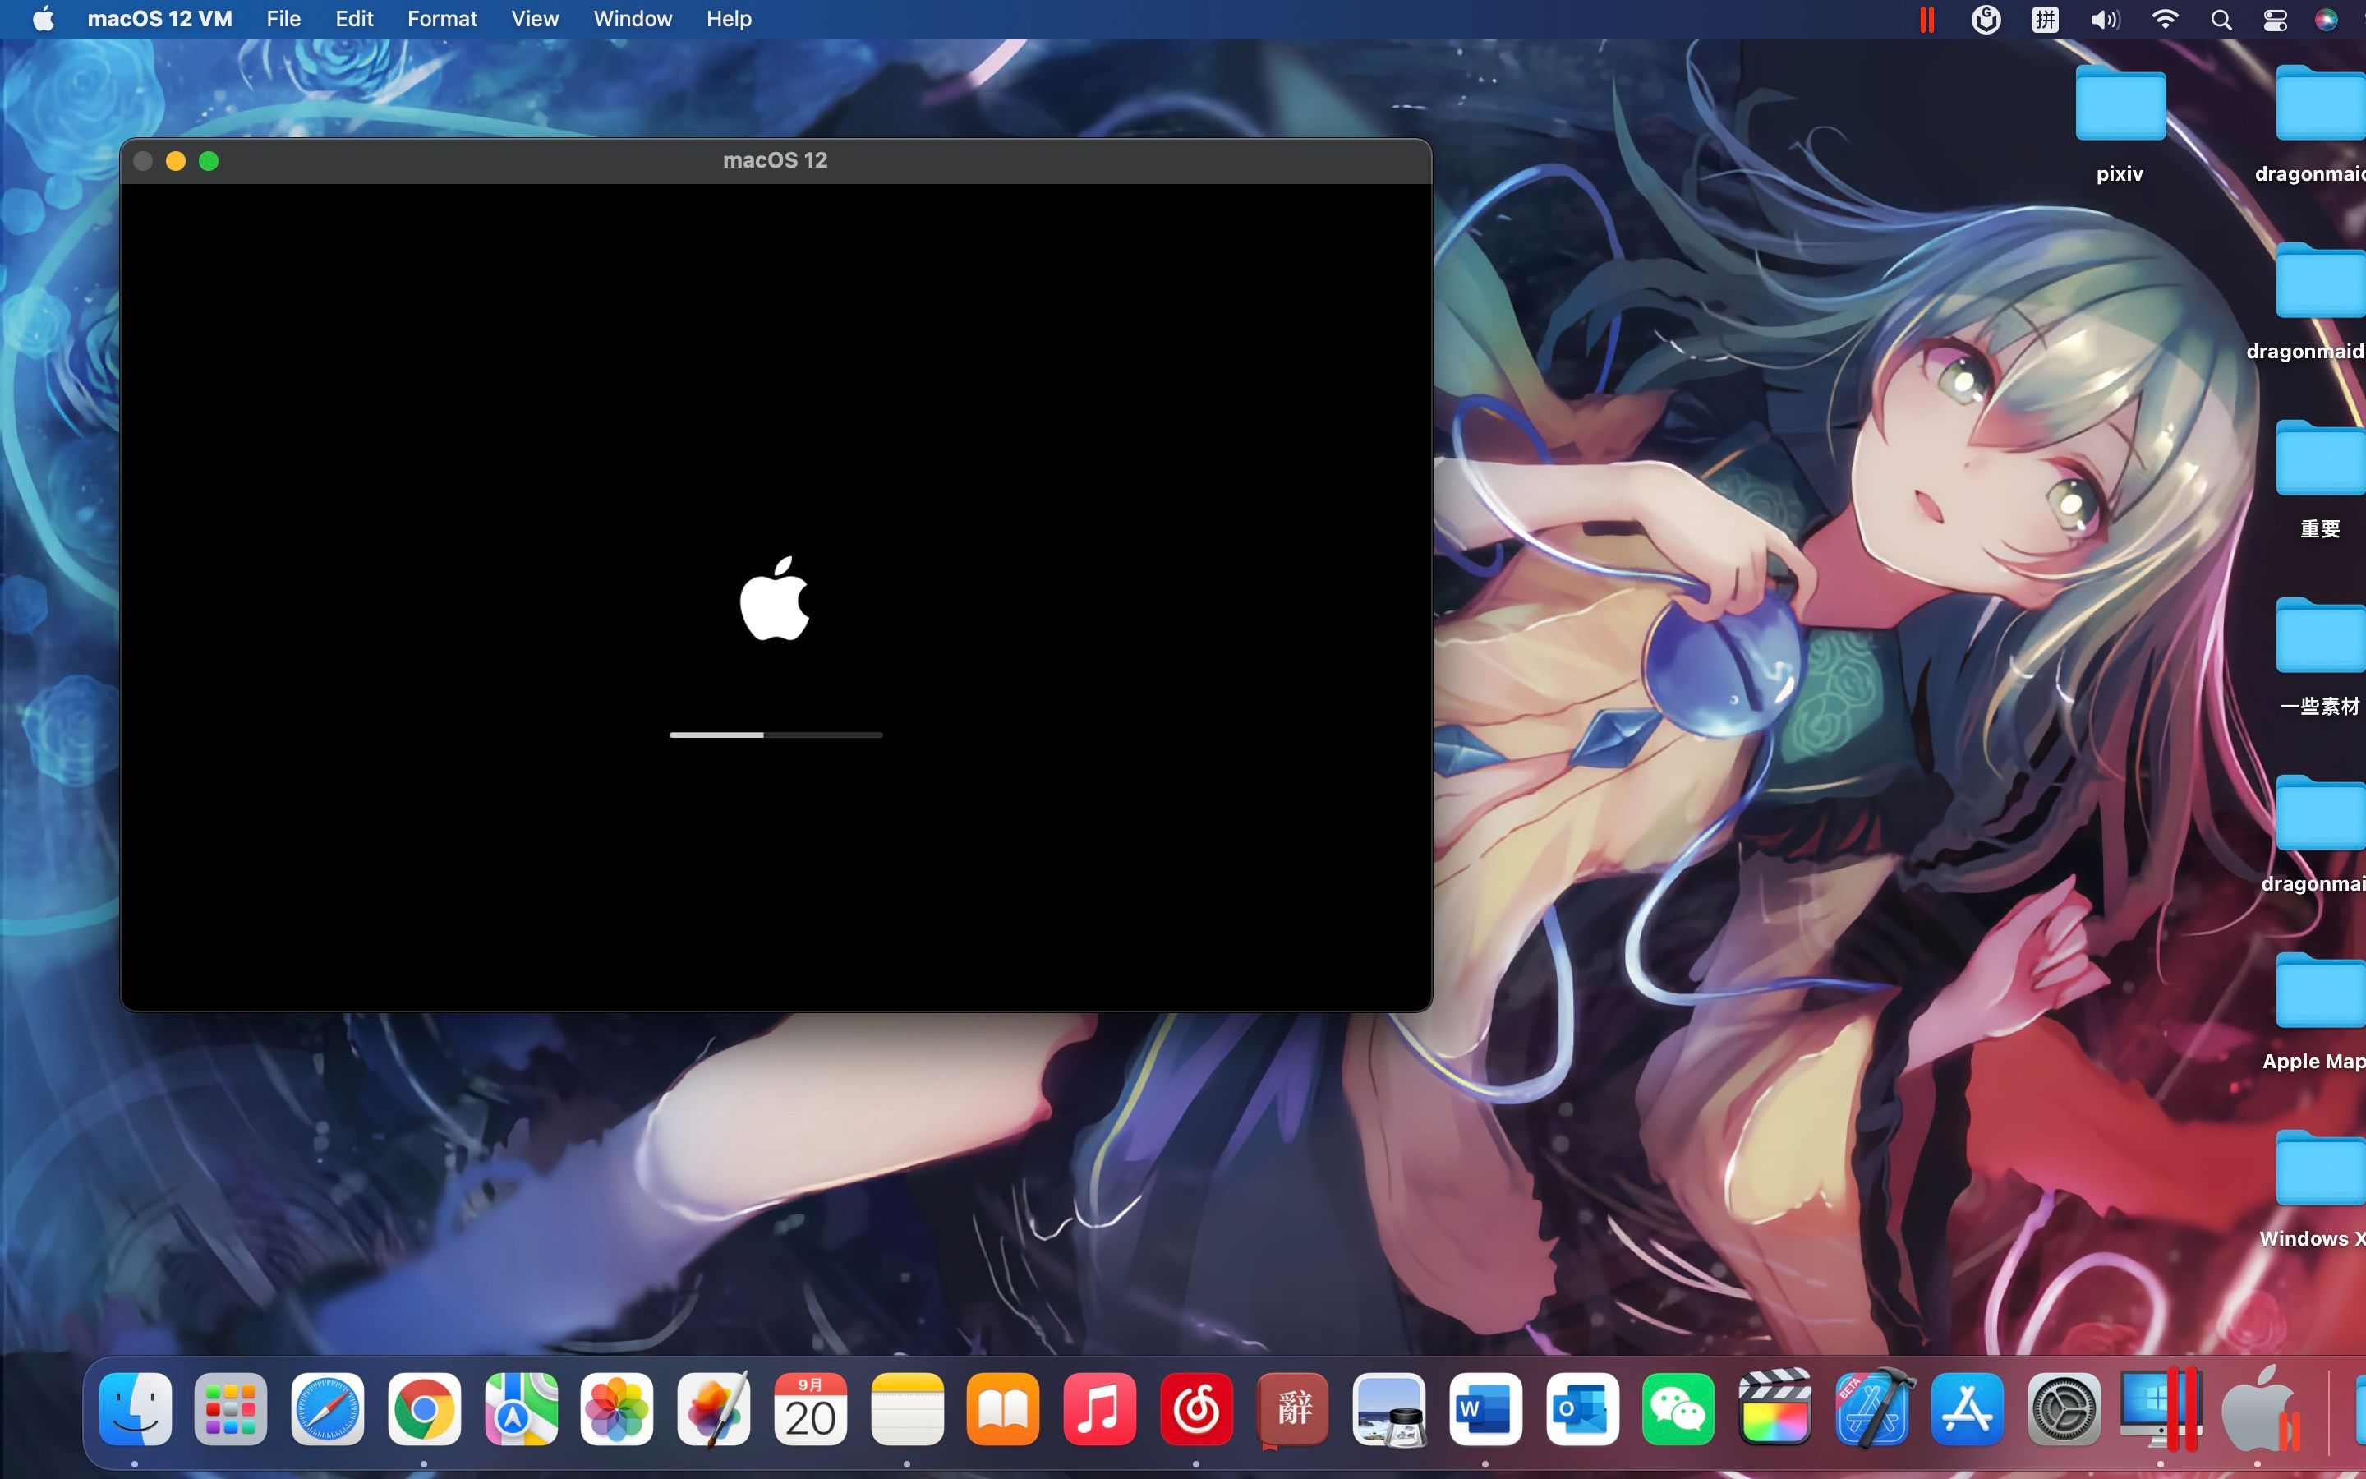Open Finder from the Dock
Viewport: 2366px width, 1479px height.
click(135, 1409)
